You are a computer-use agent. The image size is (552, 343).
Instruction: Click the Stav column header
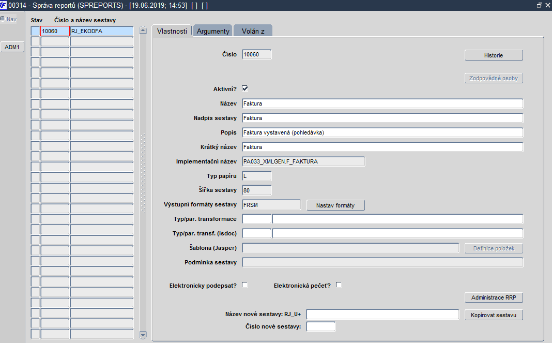click(x=37, y=21)
